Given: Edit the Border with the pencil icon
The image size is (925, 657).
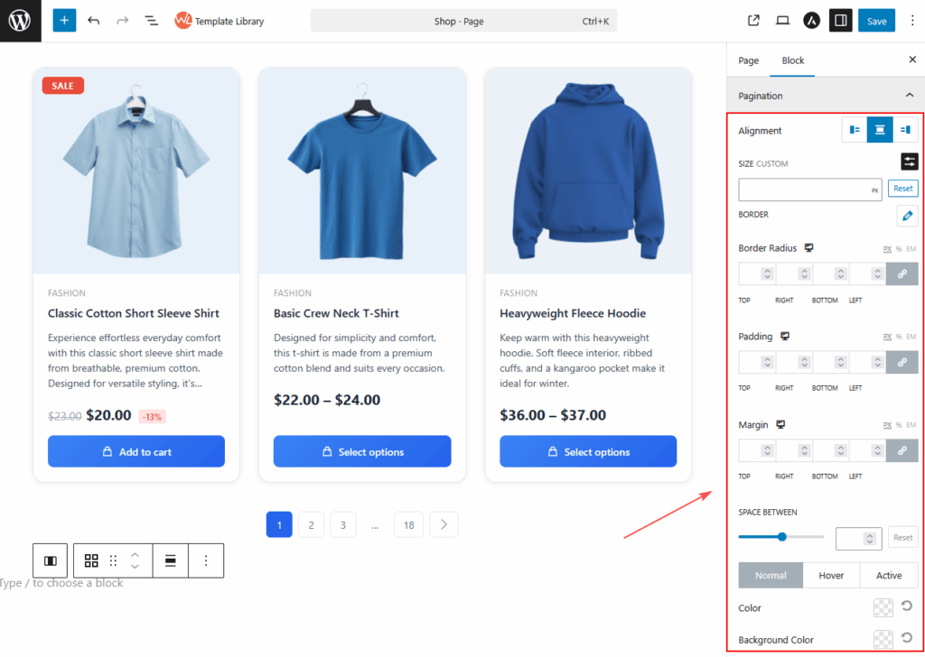Looking at the screenshot, I should [x=907, y=216].
